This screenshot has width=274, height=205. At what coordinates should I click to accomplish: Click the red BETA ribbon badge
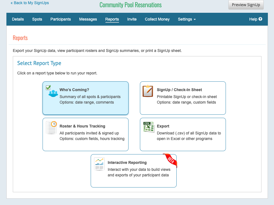tap(170, 160)
